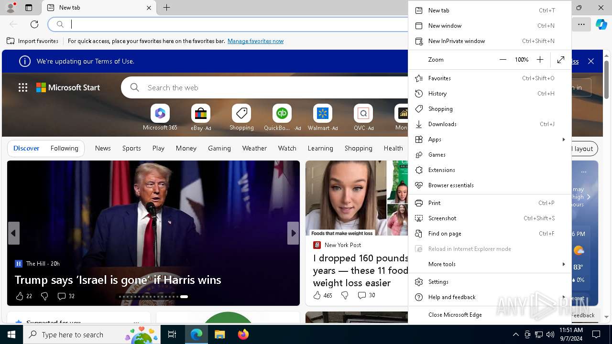
Task: Open Walmart shortcut tile
Action: click(x=323, y=118)
